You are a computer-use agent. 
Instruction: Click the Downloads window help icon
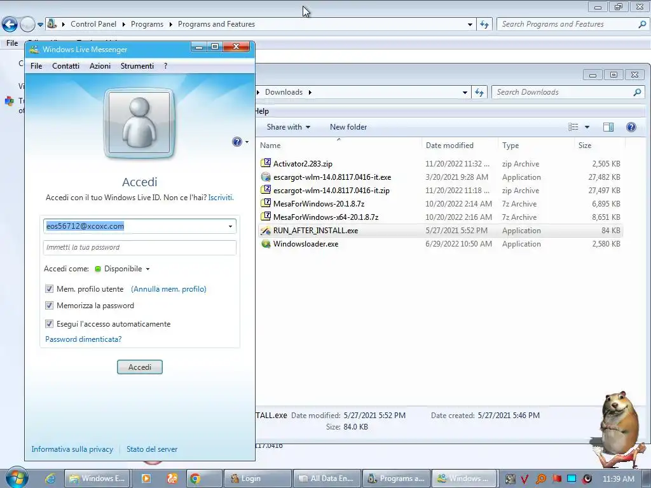tap(631, 127)
